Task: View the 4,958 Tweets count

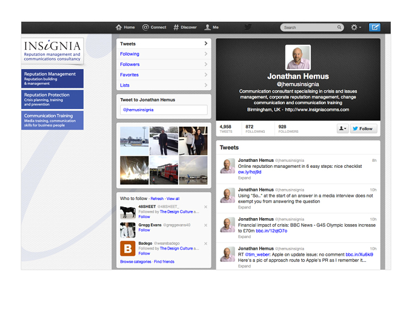Action: [x=226, y=128]
